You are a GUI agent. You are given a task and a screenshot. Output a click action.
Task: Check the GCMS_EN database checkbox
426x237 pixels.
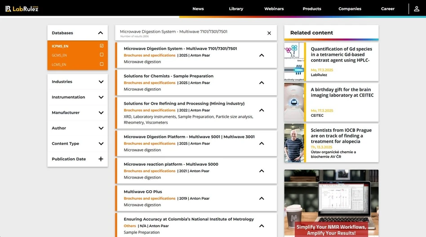click(x=102, y=55)
